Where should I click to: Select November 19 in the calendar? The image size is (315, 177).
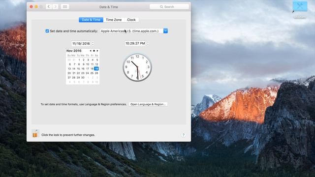tap(96, 69)
